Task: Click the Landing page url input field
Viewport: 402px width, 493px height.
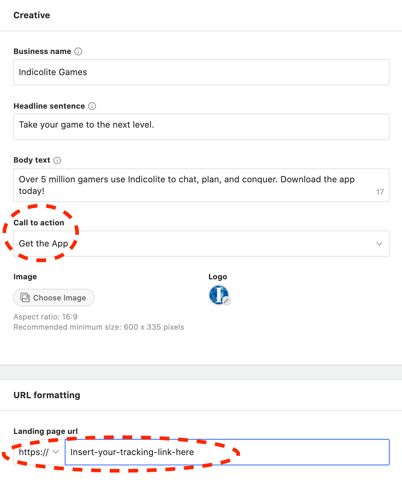Action: click(x=226, y=452)
